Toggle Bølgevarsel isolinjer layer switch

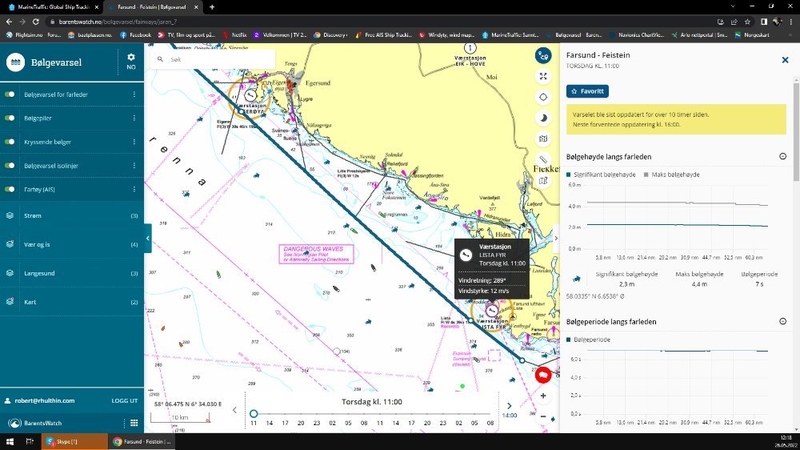point(10,166)
